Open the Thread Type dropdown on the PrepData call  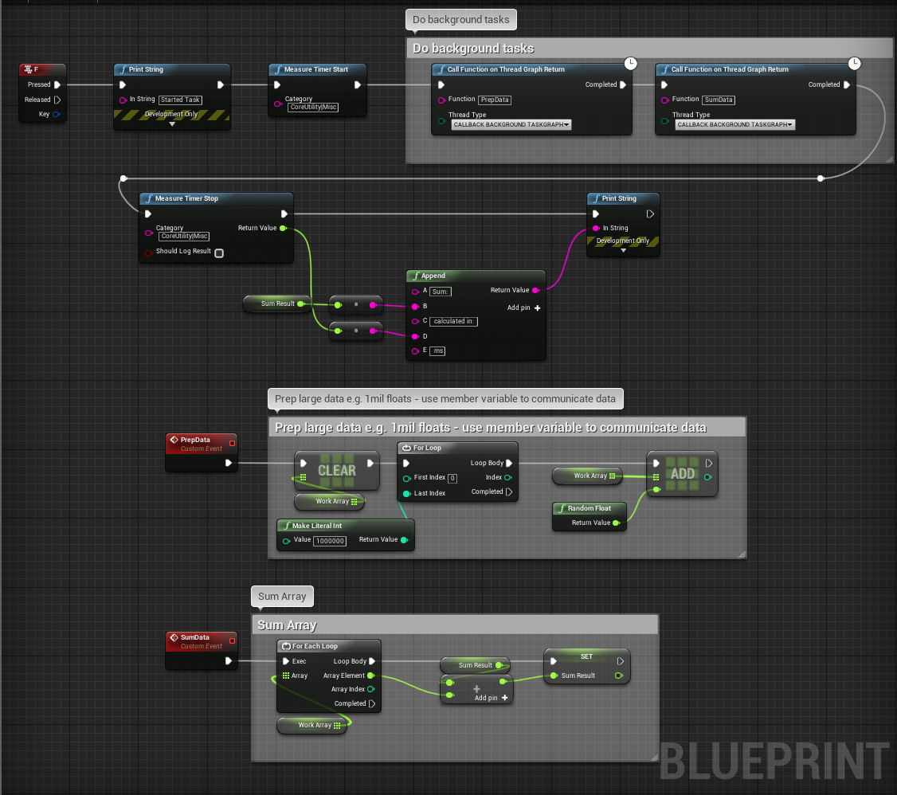tap(511, 124)
